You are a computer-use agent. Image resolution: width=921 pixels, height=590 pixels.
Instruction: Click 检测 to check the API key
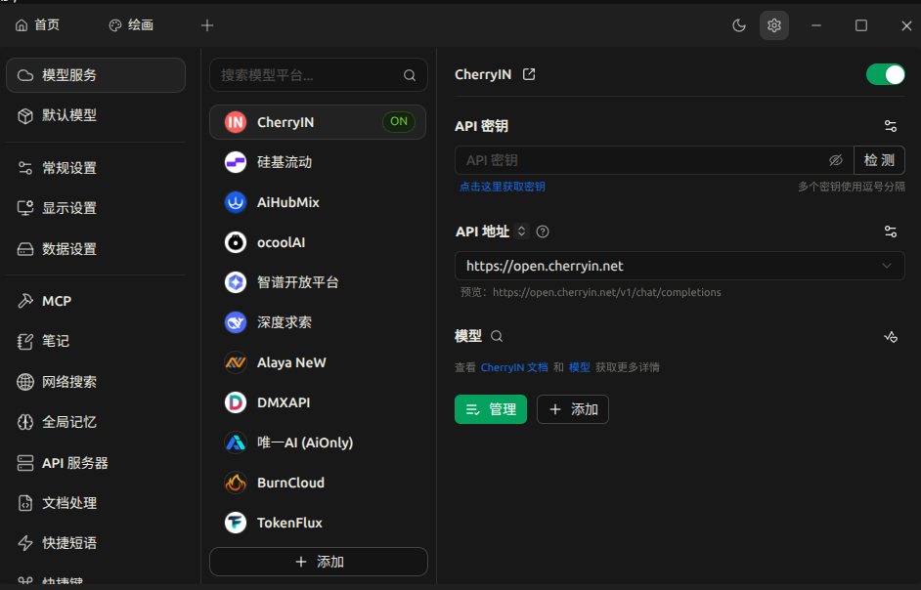(879, 160)
